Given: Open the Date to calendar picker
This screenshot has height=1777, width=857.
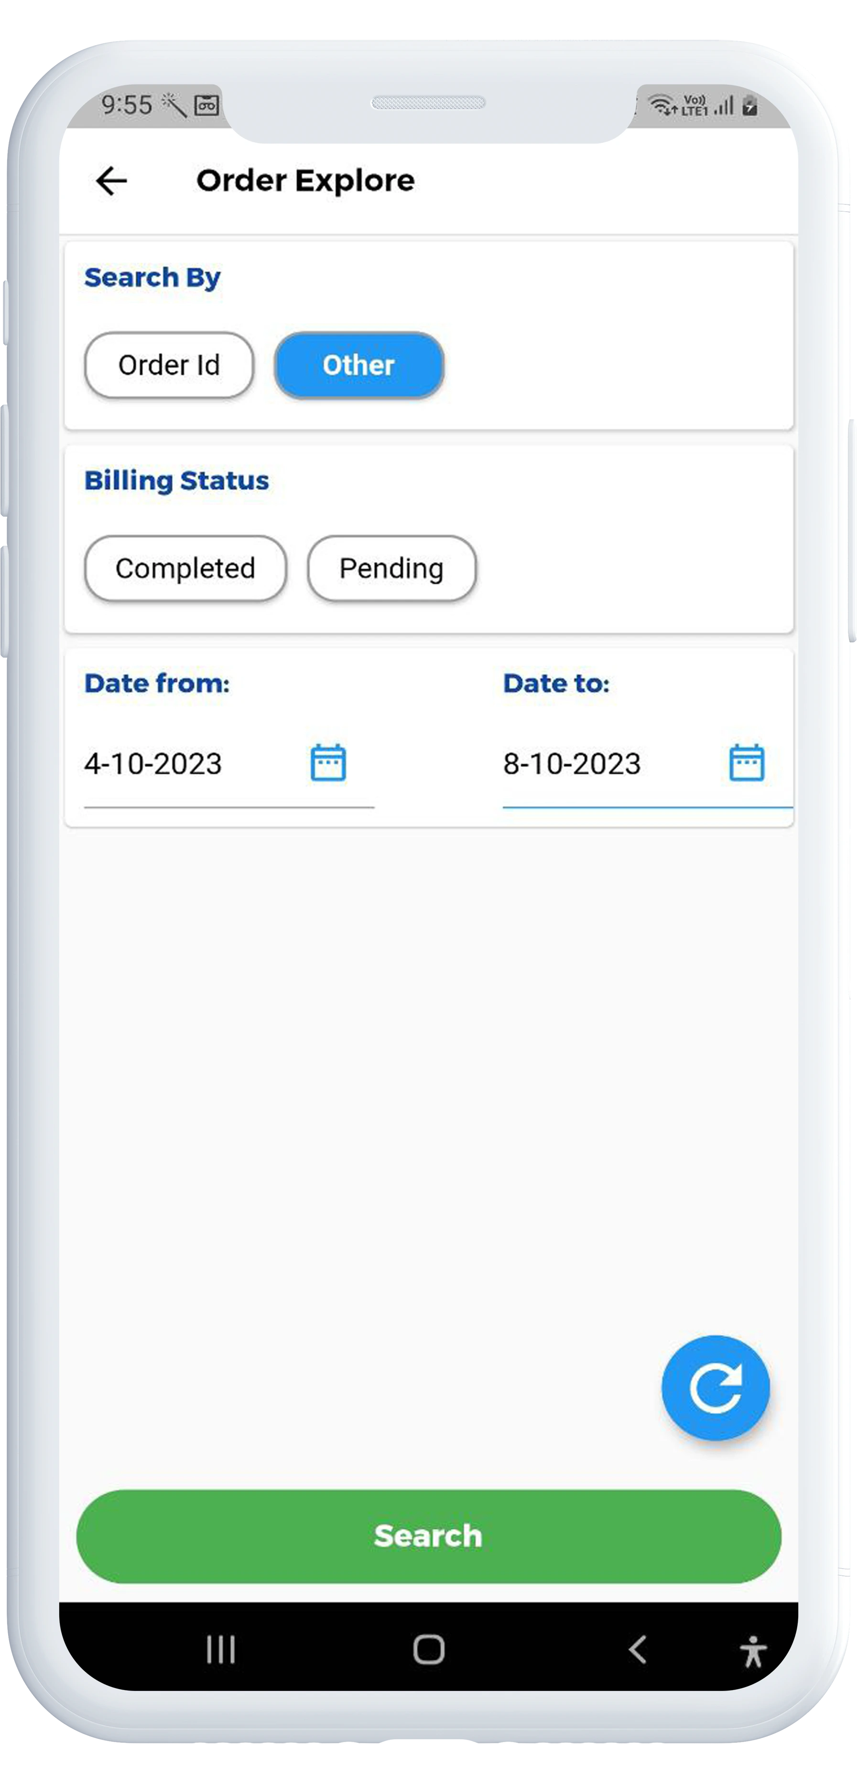Looking at the screenshot, I should 747,762.
